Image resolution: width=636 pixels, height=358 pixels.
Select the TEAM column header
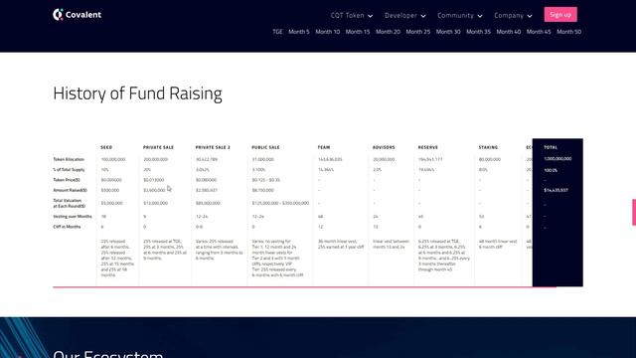(324, 147)
